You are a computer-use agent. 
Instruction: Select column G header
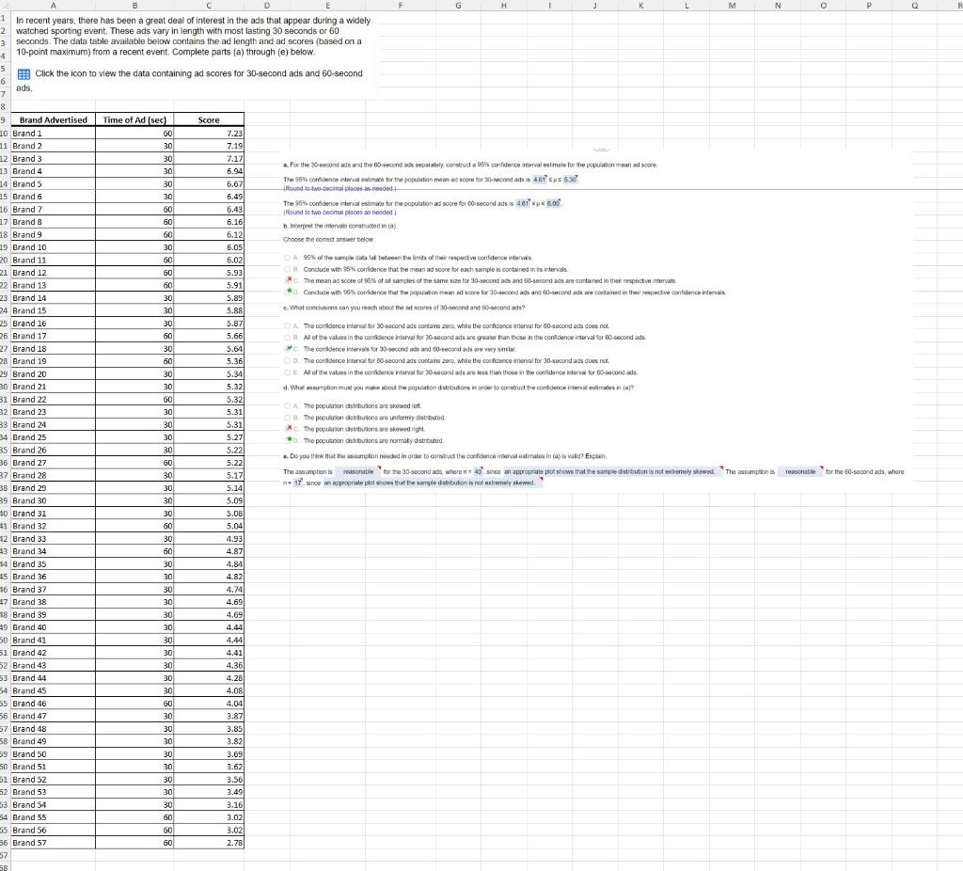click(458, 6)
